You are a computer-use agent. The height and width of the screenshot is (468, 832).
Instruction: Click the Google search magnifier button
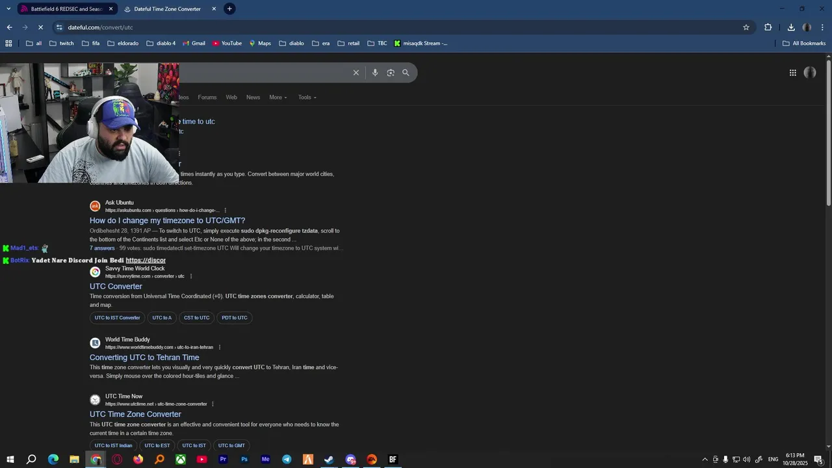tap(406, 73)
